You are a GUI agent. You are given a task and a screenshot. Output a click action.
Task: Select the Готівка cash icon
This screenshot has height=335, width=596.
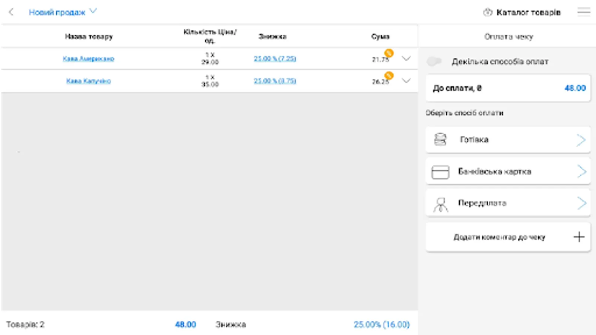pos(440,140)
